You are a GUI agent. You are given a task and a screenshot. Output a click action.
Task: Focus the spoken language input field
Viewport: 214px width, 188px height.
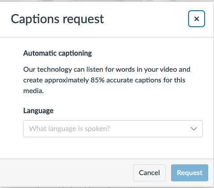[113, 129]
